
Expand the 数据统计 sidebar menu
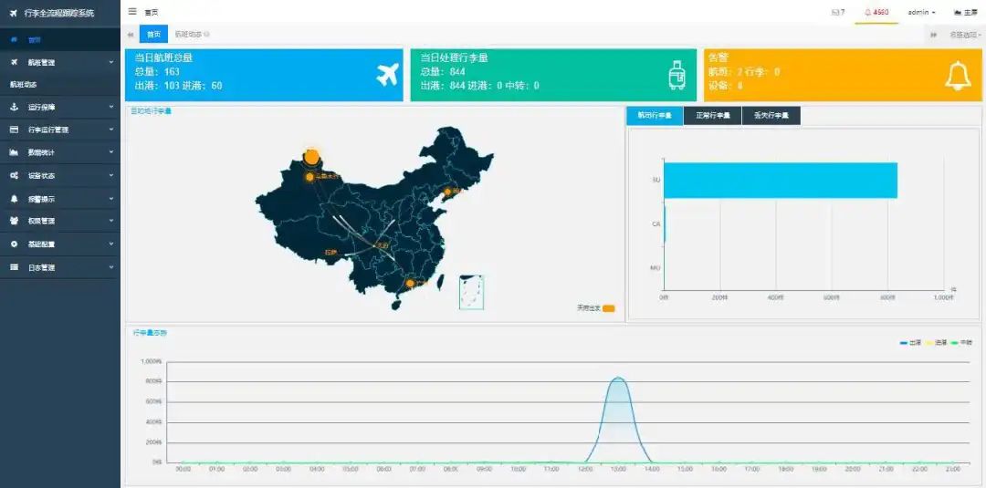click(x=60, y=152)
